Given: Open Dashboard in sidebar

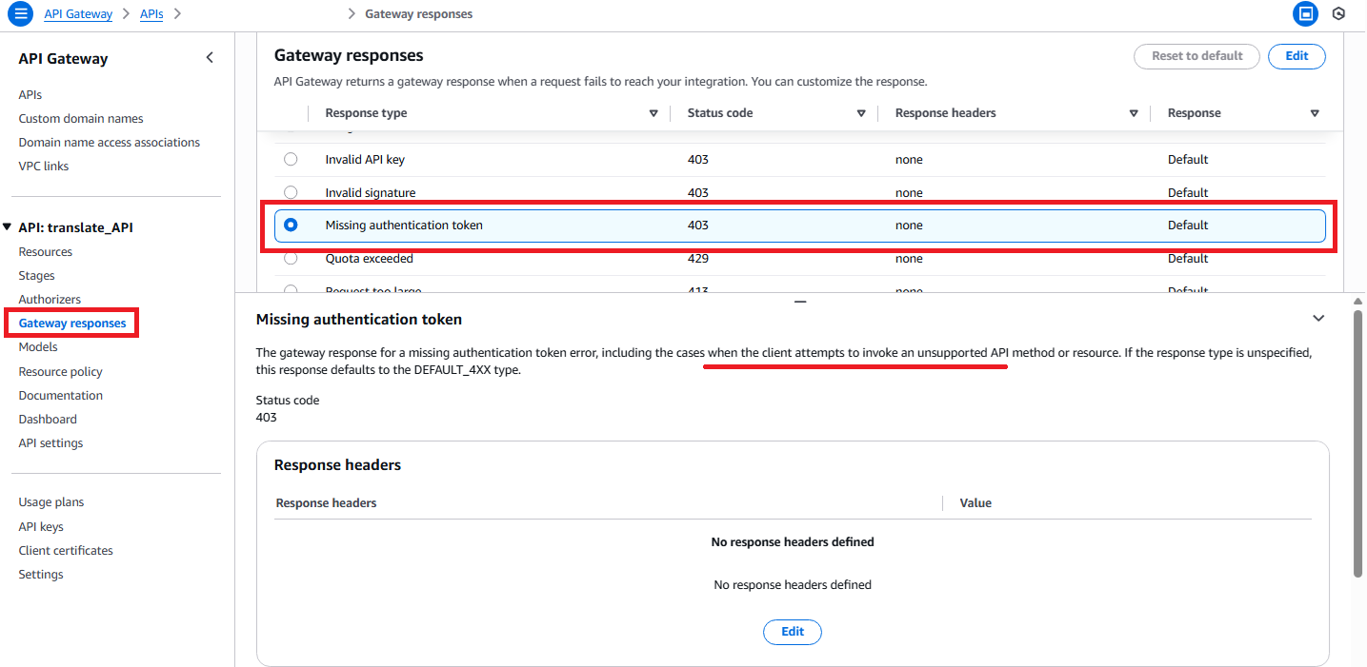Looking at the screenshot, I should 48,419.
